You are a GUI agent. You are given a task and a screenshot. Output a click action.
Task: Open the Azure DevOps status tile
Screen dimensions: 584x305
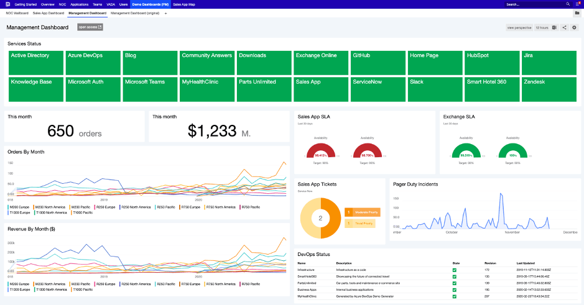coord(93,63)
